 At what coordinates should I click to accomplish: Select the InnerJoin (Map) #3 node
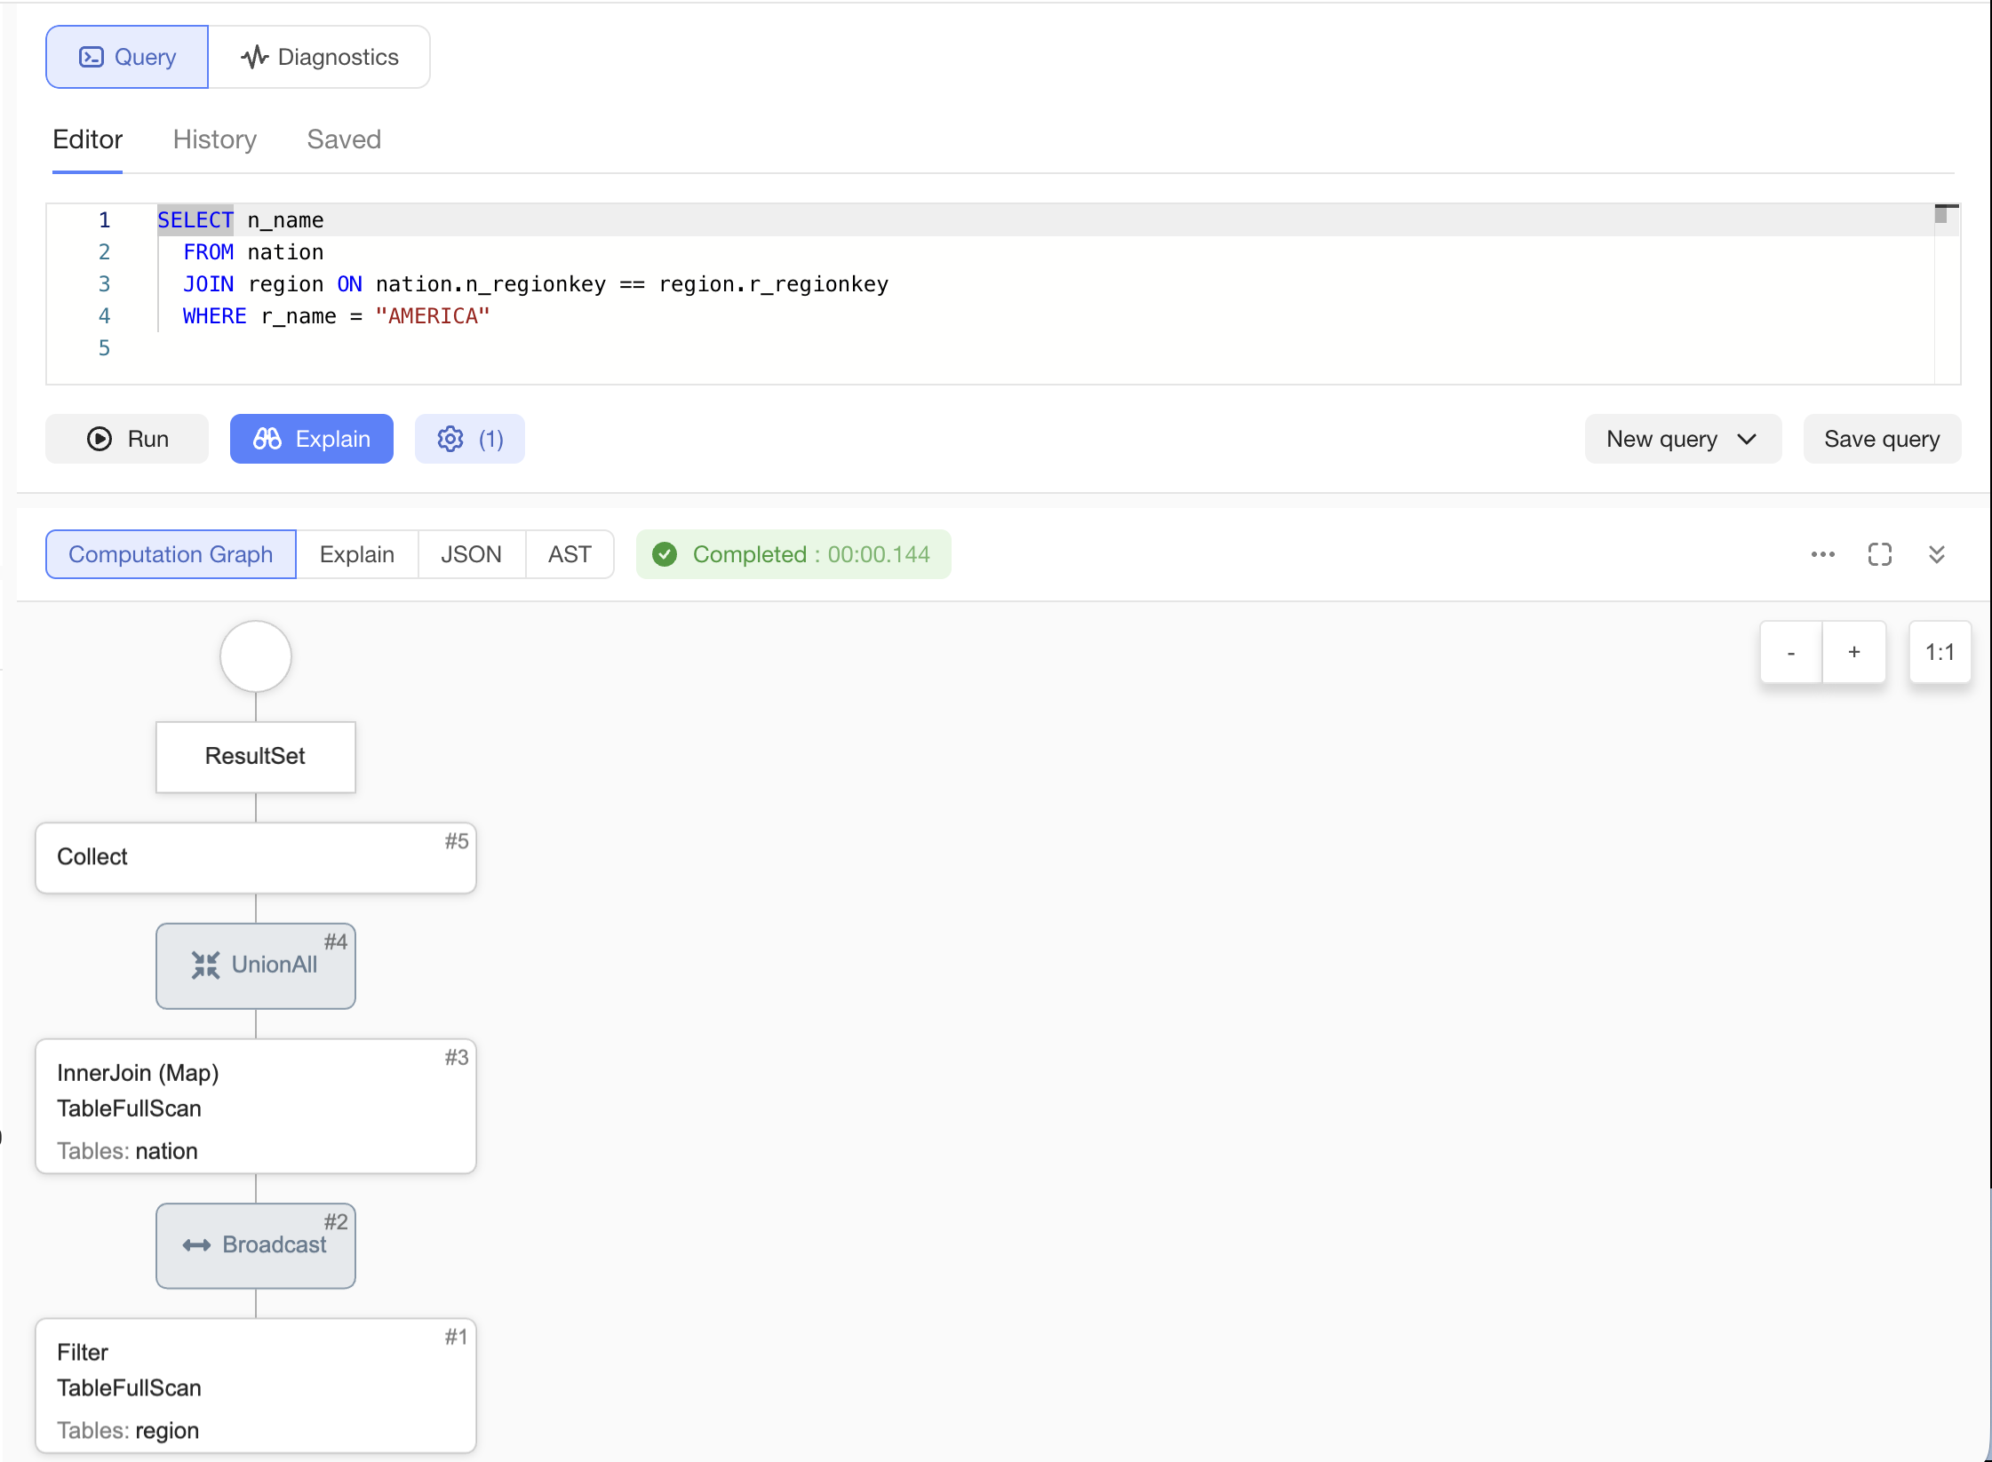click(x=256, y=1107)
